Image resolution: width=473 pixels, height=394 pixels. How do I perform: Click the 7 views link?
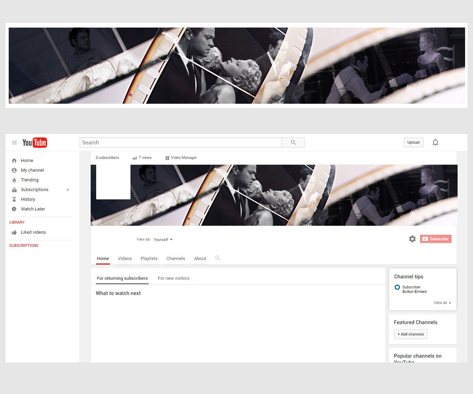click(145, 158)
